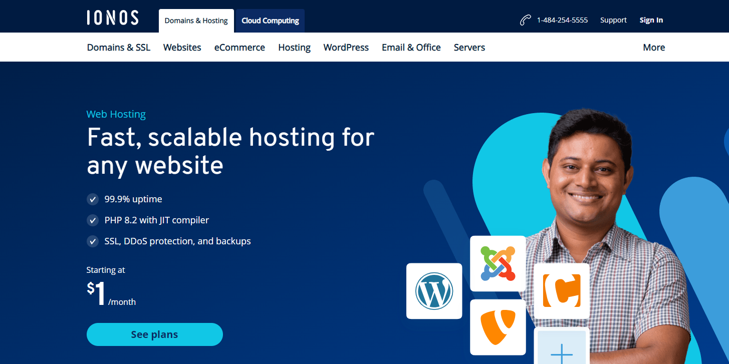Viewport: 729px width, 364px height.
Task: Switch to the Cloud Computing tab
Action: [269, 21]
